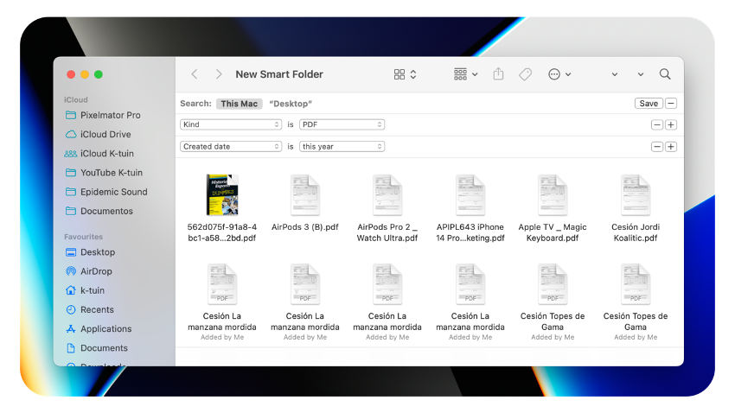The image size is (735, 413).
Task: Click the New Smart Folder window title
Action: pos(279,74)
